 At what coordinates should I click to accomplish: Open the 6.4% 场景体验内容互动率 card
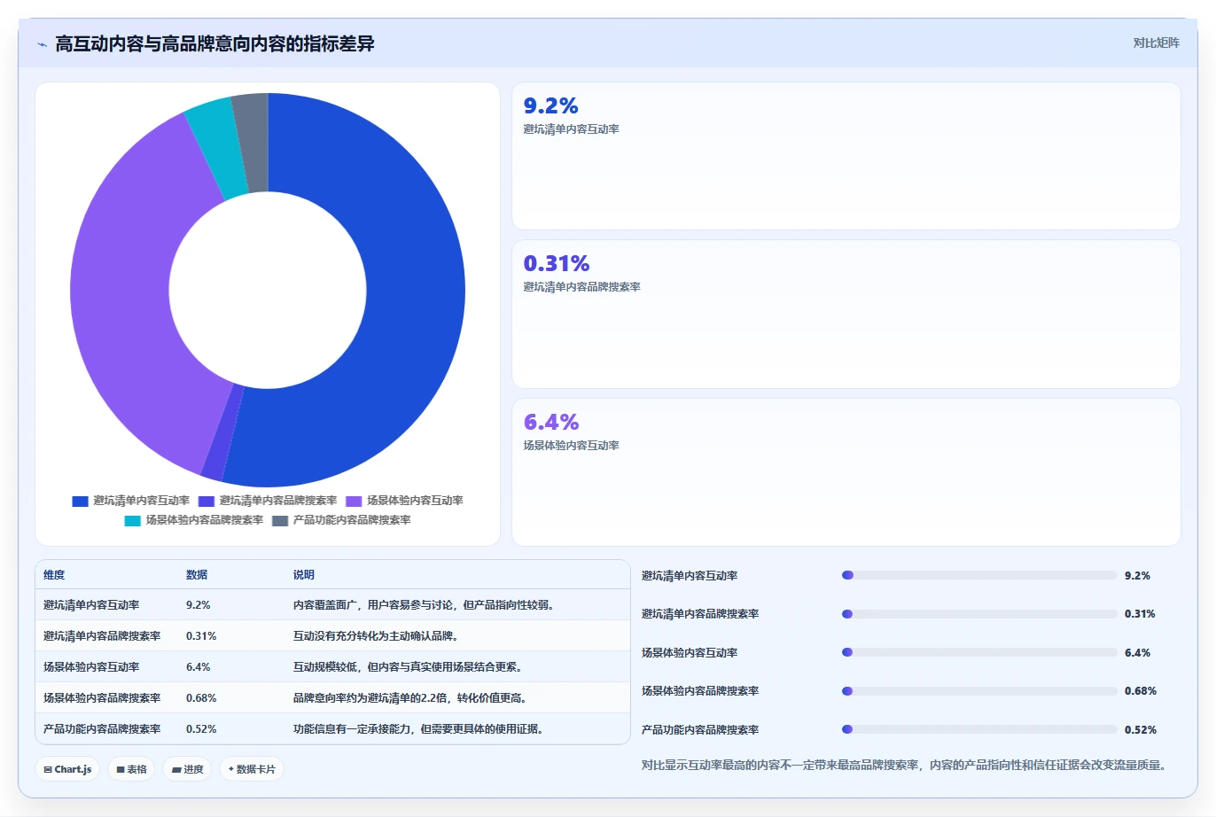(x=846, y=472)
